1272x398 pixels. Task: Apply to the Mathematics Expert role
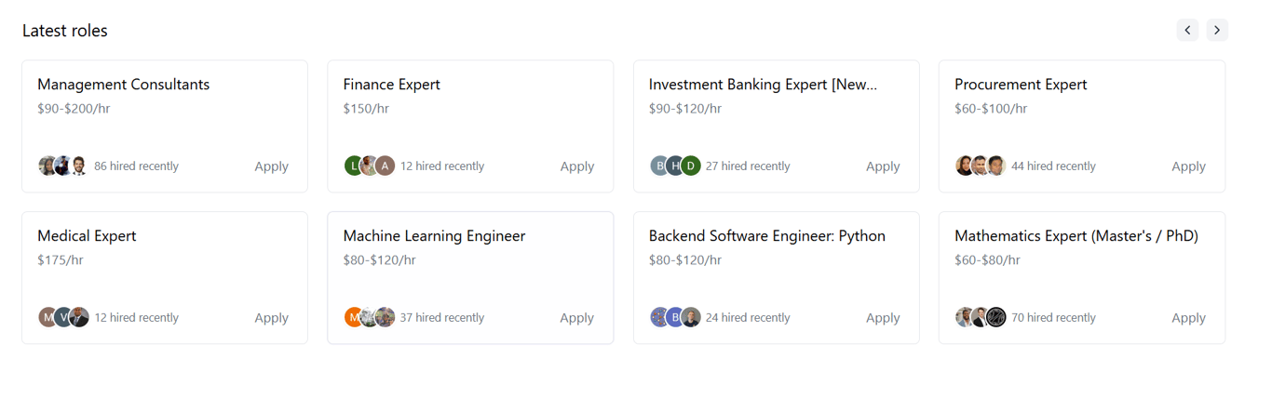click(1188, 318)
